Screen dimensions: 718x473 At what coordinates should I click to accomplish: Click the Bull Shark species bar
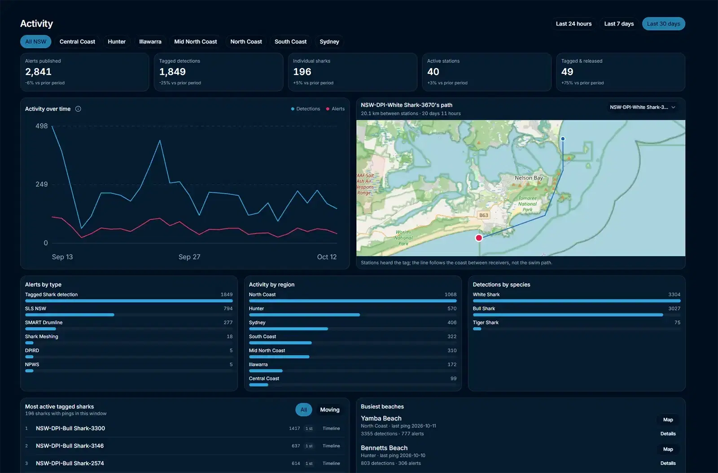coord(568,315)
